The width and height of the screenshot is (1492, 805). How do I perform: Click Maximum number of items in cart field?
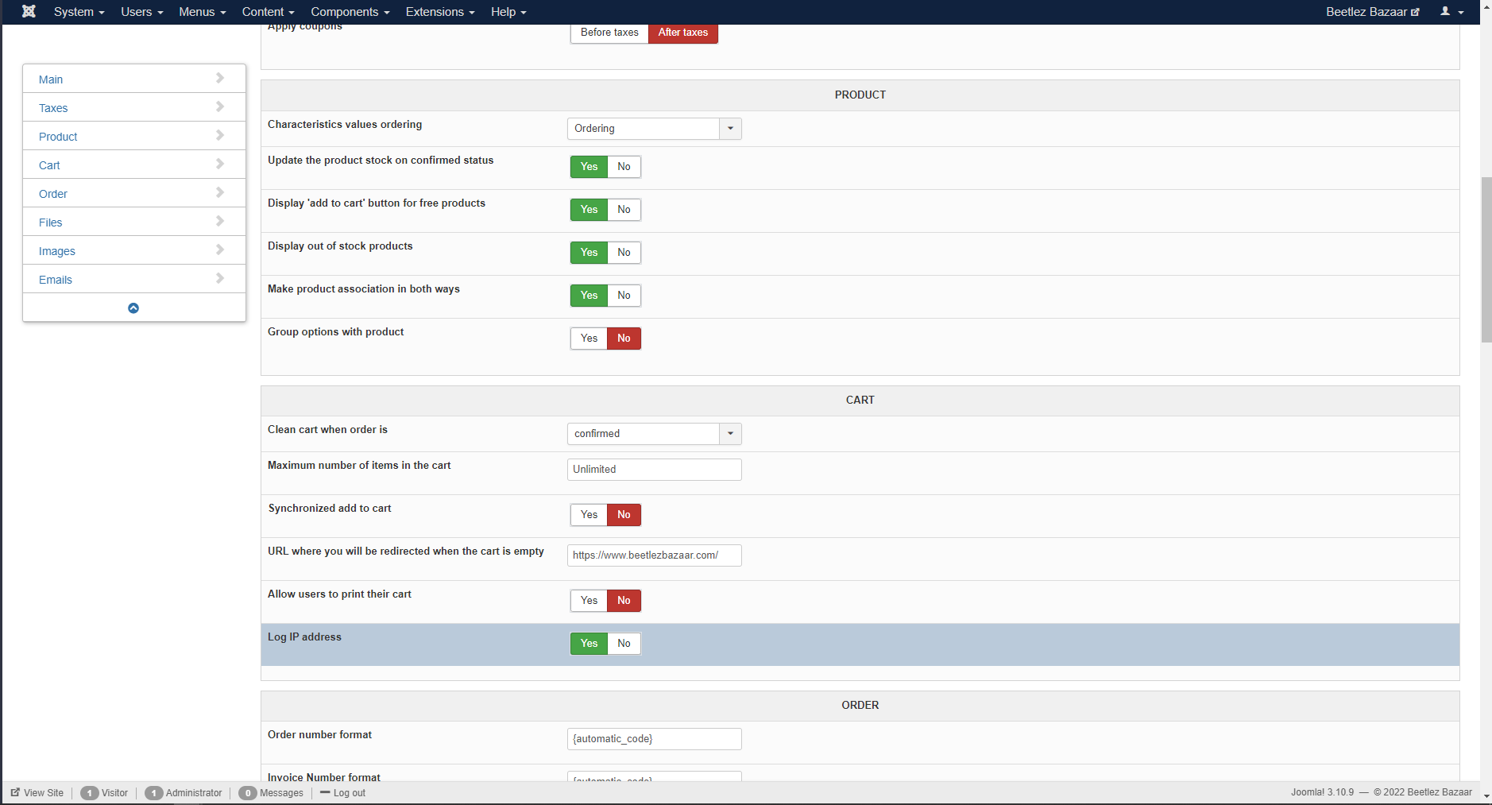655,470
